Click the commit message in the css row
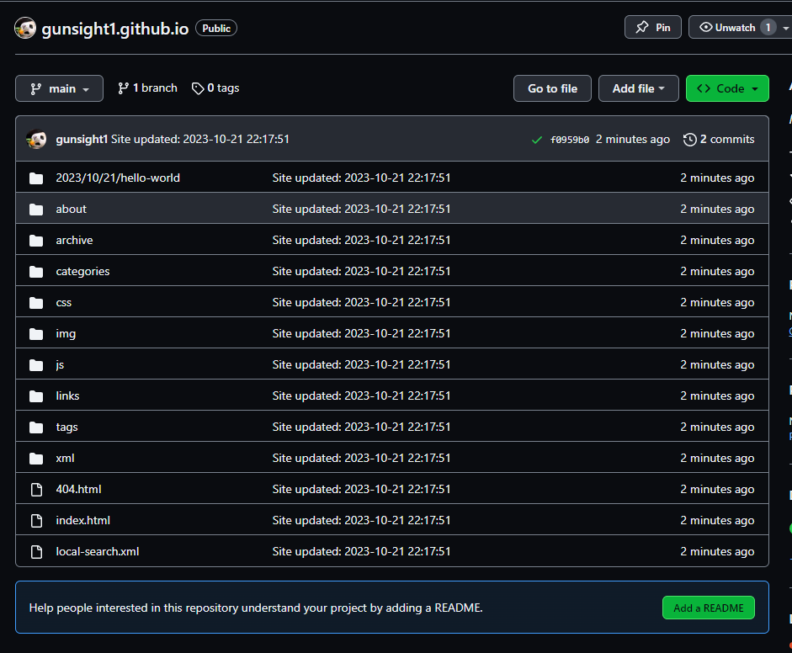The image size is (792, 653). (361, 302)
